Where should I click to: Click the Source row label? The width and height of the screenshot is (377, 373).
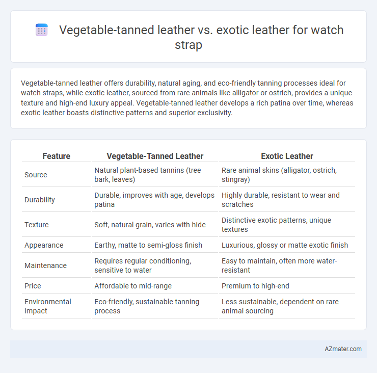36,175
